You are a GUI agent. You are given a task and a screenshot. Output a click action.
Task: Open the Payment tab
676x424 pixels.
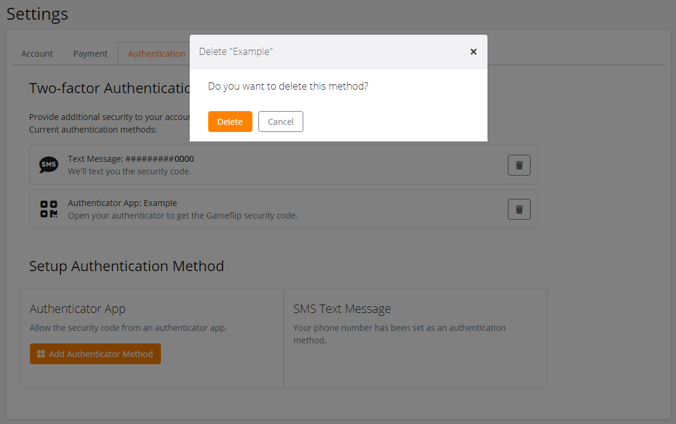(x=90, y=54)
